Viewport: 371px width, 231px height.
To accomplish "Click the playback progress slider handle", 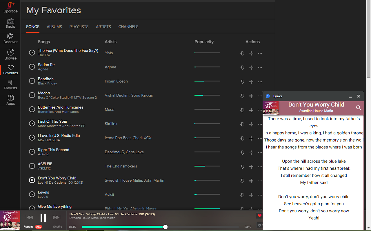I will click(x=165, y=227).
